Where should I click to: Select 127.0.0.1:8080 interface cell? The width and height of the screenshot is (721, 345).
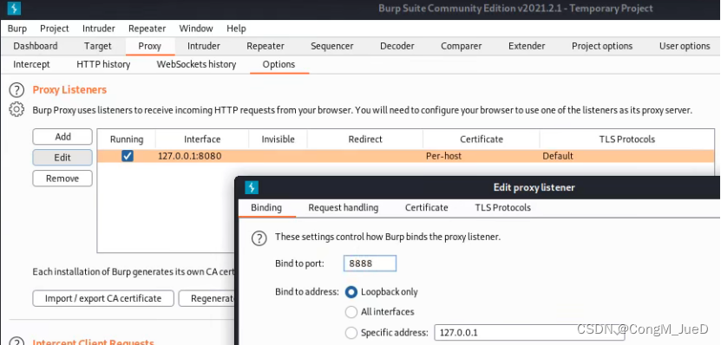pos(202,156)
